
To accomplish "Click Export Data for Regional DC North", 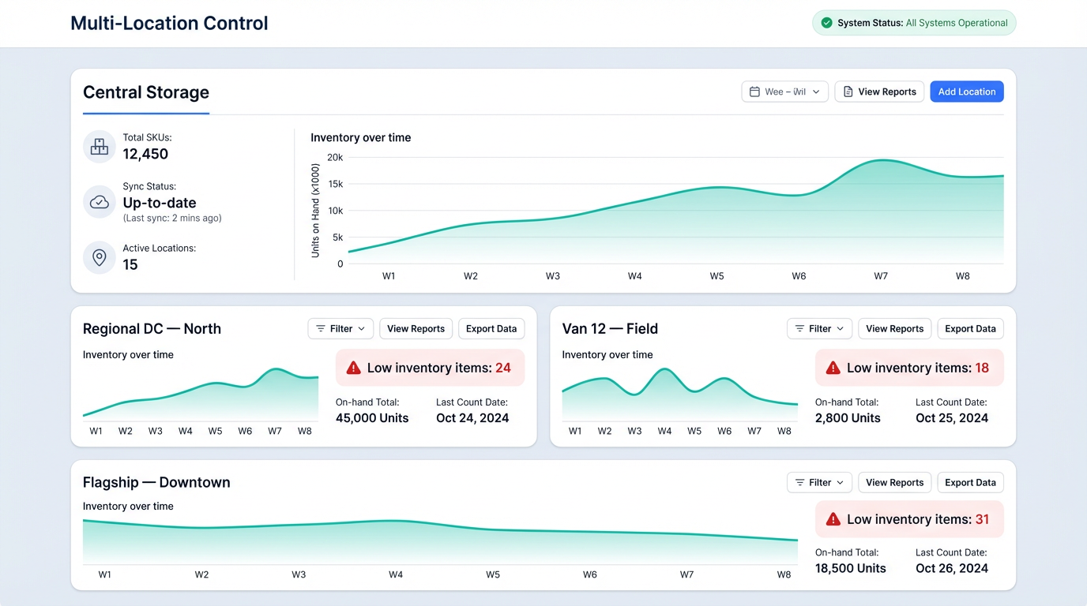I will 491,328.
